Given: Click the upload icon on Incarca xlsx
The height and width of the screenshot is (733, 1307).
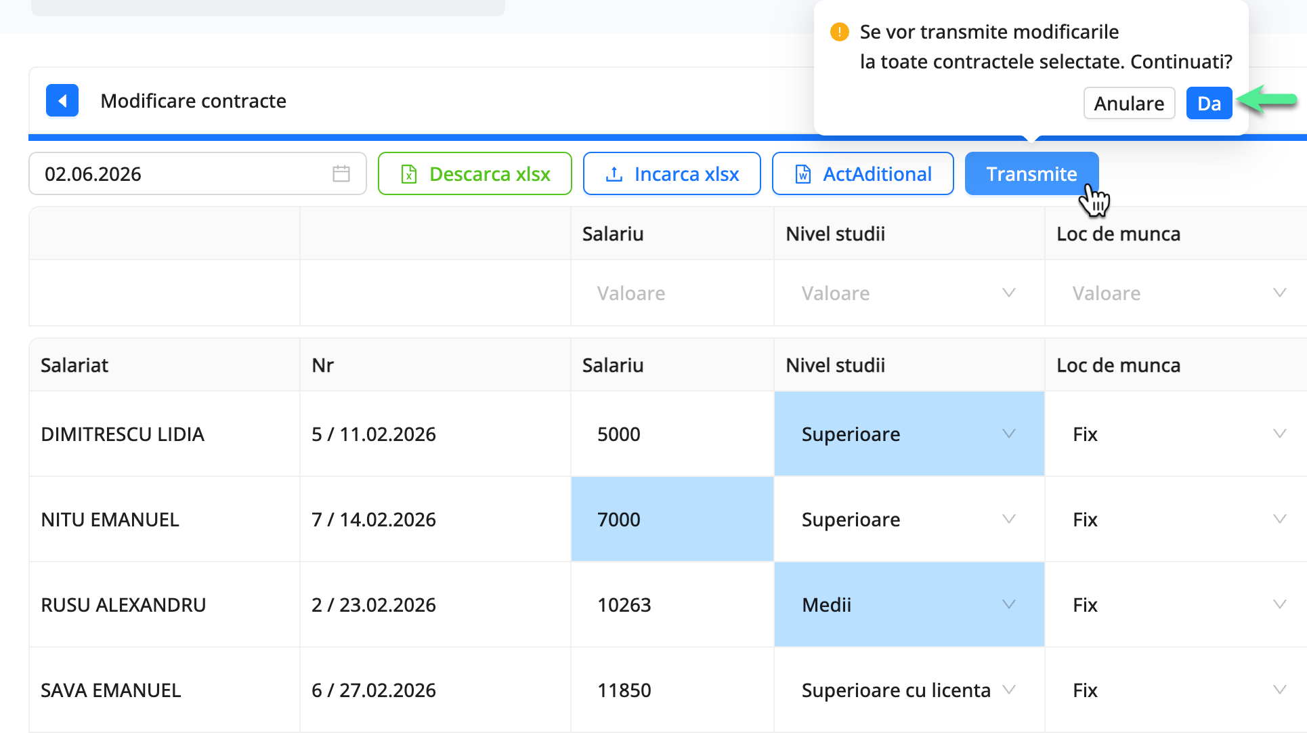Looking at the screenshot, I should click(x=614, y=173).
